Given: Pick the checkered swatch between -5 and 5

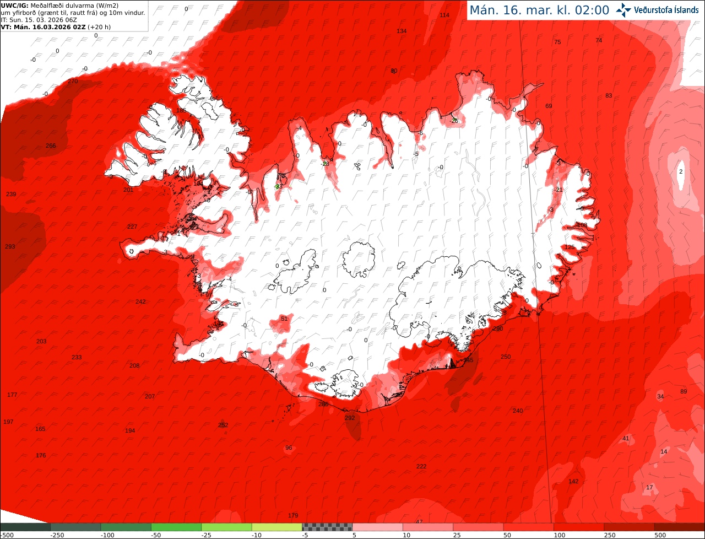Looking at the screenshot, I should (x=327, y=527).
